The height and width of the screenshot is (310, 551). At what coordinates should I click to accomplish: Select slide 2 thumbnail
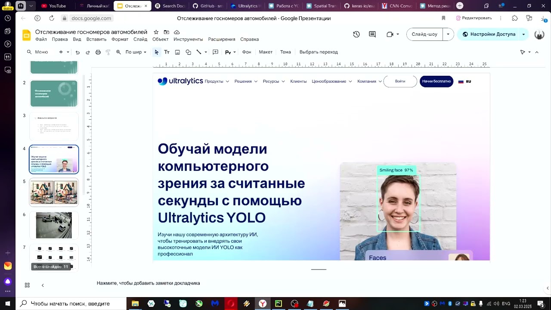(x=54, y=93)
